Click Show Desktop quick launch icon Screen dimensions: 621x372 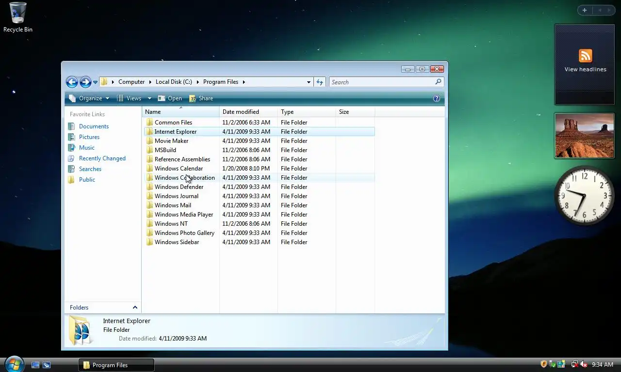pos(35,365)
